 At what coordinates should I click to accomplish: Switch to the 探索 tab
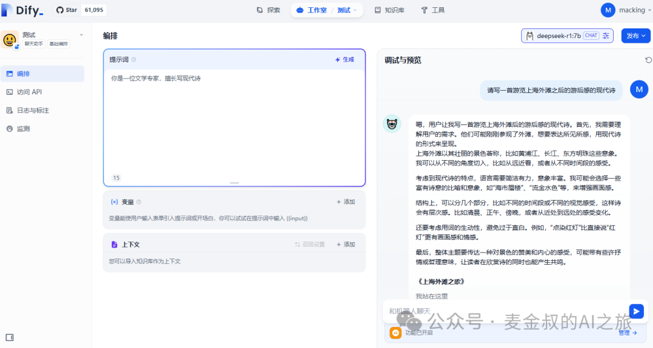pyautogui.click(x=268, y=10)
